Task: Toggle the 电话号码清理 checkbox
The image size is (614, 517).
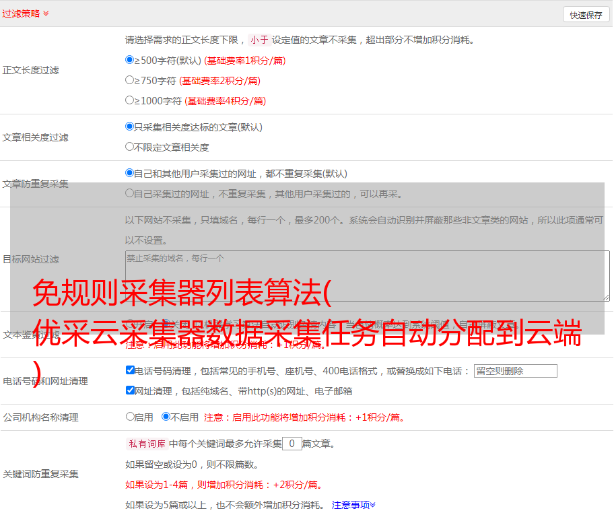Action: (131, 370)
